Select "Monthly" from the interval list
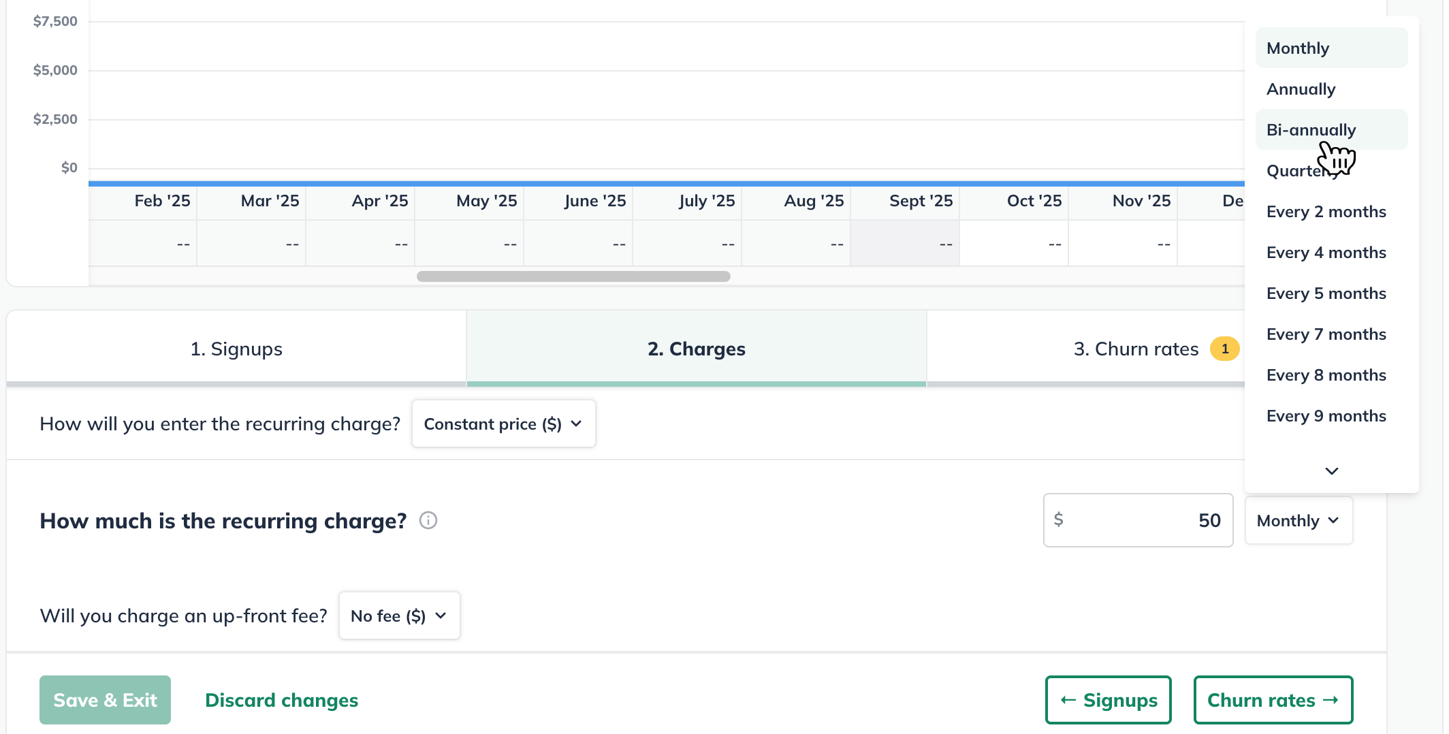 pos(1297,48)
